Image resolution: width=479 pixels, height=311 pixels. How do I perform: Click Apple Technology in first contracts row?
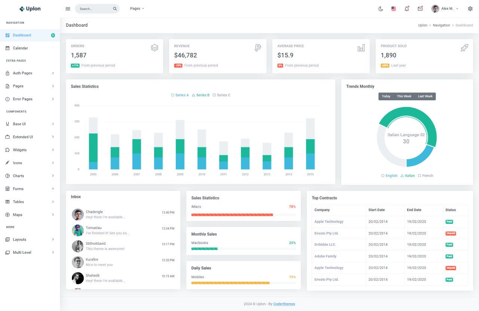click(x=329, y=222)
